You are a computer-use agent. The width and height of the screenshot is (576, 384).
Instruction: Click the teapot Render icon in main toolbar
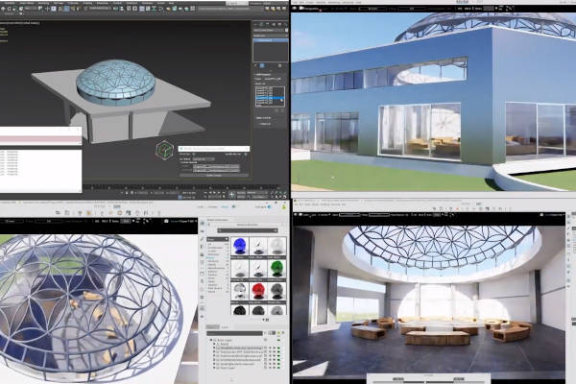(x=186, y=9)
